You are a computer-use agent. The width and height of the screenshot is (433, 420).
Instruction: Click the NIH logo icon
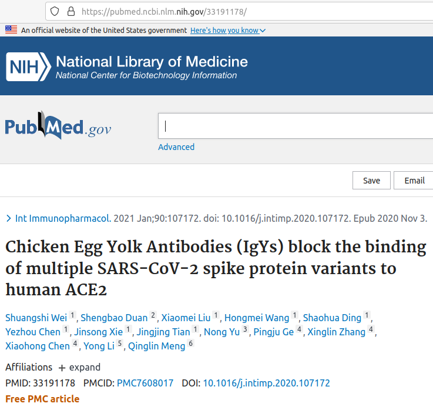pyautogui.click(x=28, y=66)
